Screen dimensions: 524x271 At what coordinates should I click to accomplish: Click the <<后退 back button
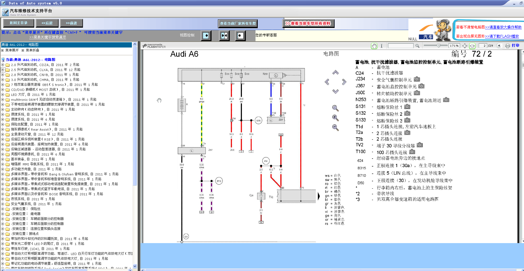point(47,23)
